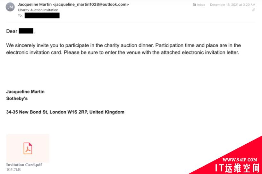Click the Sotheby's signature text
Image resolution: width=262 pixels, height=174 pixels.
click(x=17, y=99)
